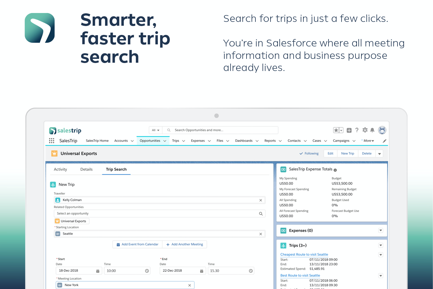433x289 pixels.
Task: Open the More navigation dropdown
Action: 368,141
